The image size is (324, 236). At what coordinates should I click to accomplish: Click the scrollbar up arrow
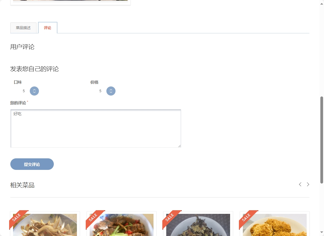point(322,4)
